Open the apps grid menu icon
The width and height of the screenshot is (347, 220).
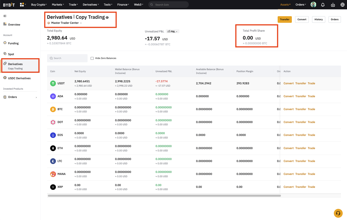pyautogui.click(x=22, y=5)
